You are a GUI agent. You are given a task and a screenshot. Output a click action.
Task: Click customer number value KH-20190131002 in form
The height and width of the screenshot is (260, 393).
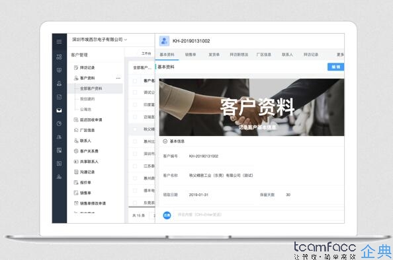[x=204, y=156]
